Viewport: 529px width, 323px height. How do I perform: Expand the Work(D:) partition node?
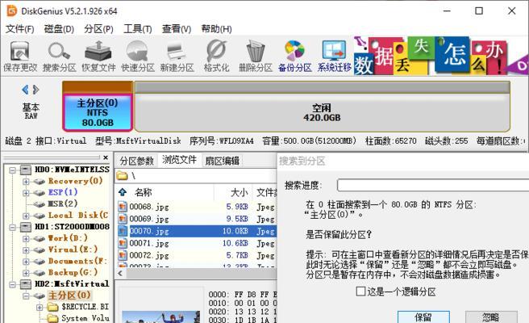click(x=26, y=238)
